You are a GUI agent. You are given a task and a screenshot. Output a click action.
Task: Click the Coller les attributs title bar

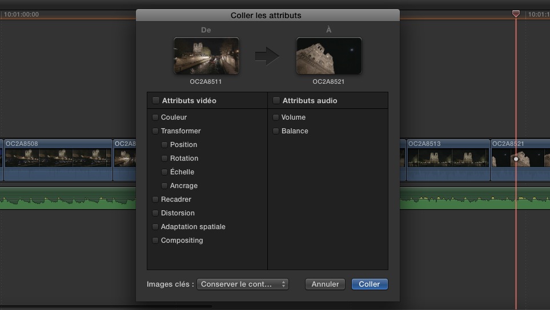coord(268,15)
